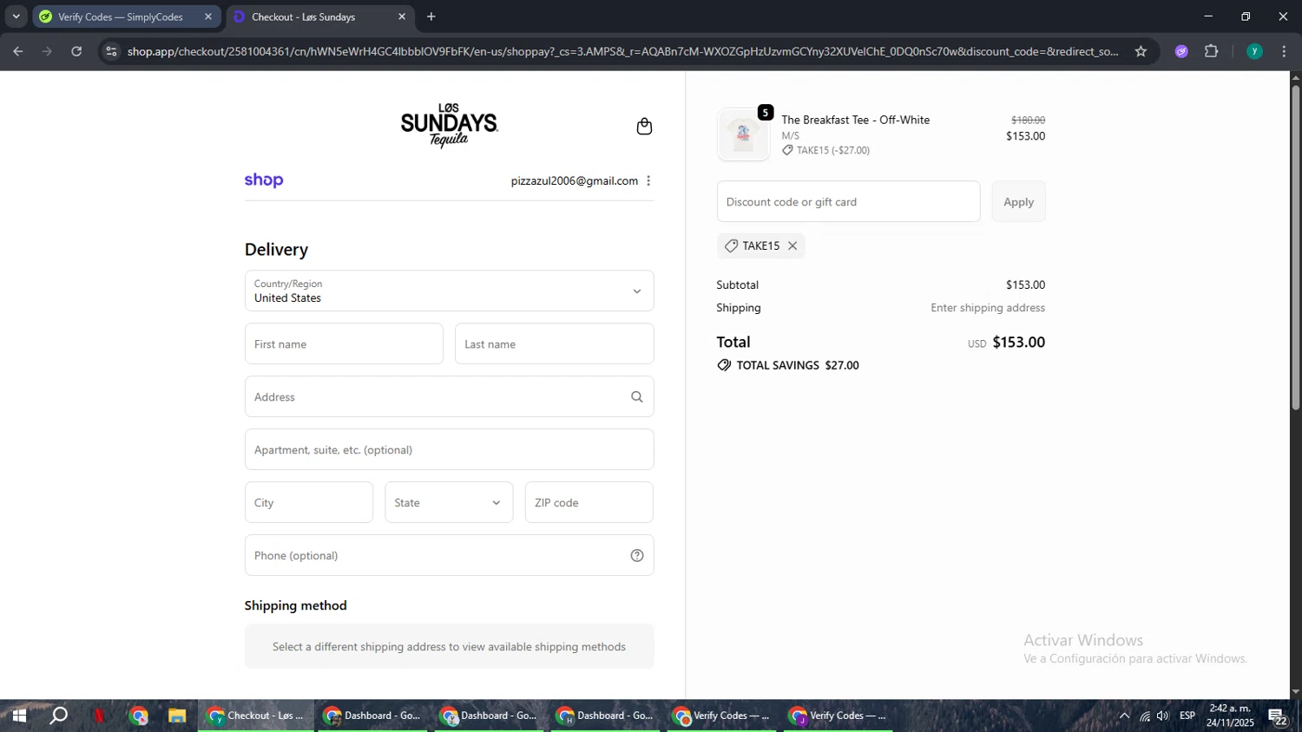
Task: Focus the First name field
Action: click(x=344, y=343)
